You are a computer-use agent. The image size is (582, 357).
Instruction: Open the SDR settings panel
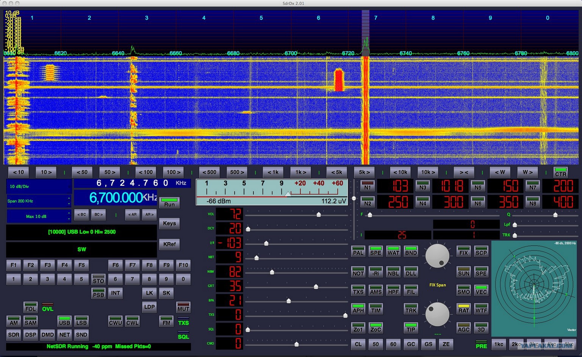coord(14,335)
